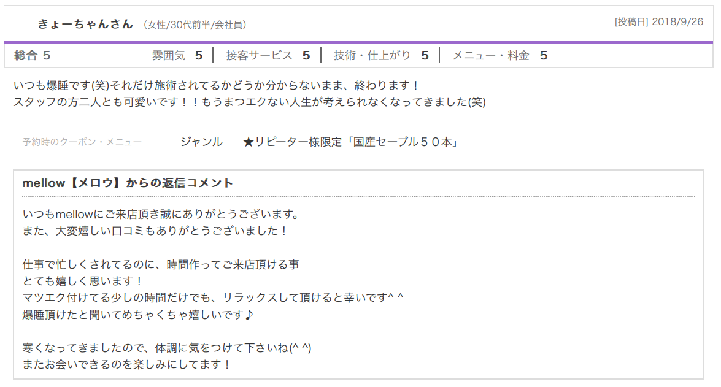
Task: Click the dotted divider under the reply header
Action: pos(360,197)
